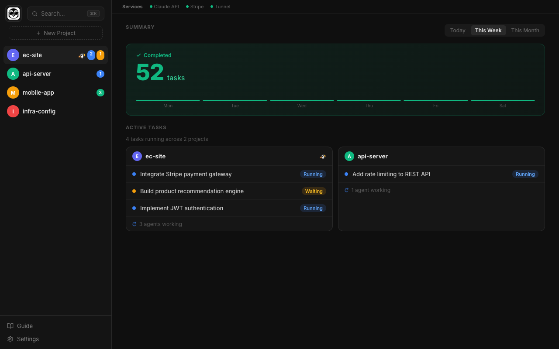The image size is (559, 349).
Task: Click the Tunnel status dot
Action: click(x=212, y=7)
